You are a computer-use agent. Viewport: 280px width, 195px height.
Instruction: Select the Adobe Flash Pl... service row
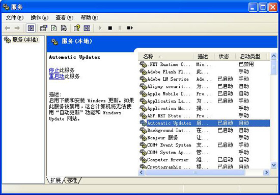(205, 71)
